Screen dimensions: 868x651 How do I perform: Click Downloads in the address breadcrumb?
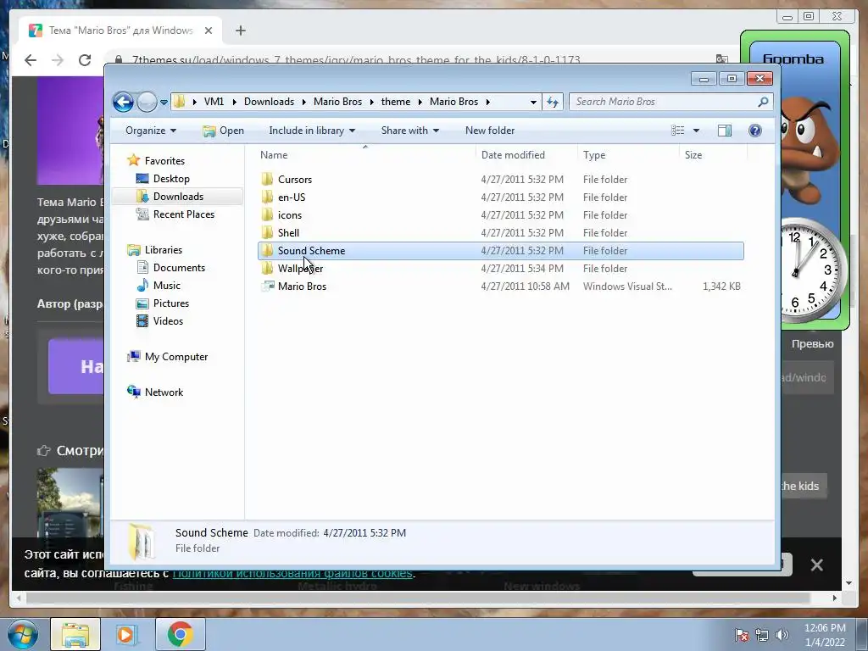[x=269, y=102]
